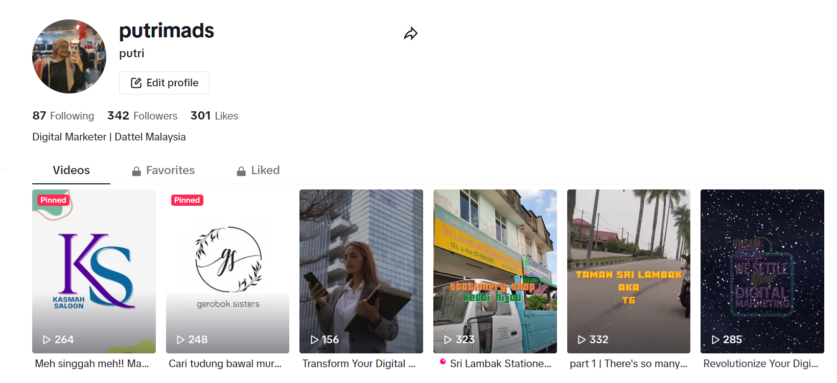Click the caption 'Meh singgah meh!! Ma...'
The image size is (837, 383).
coord(92,364)
